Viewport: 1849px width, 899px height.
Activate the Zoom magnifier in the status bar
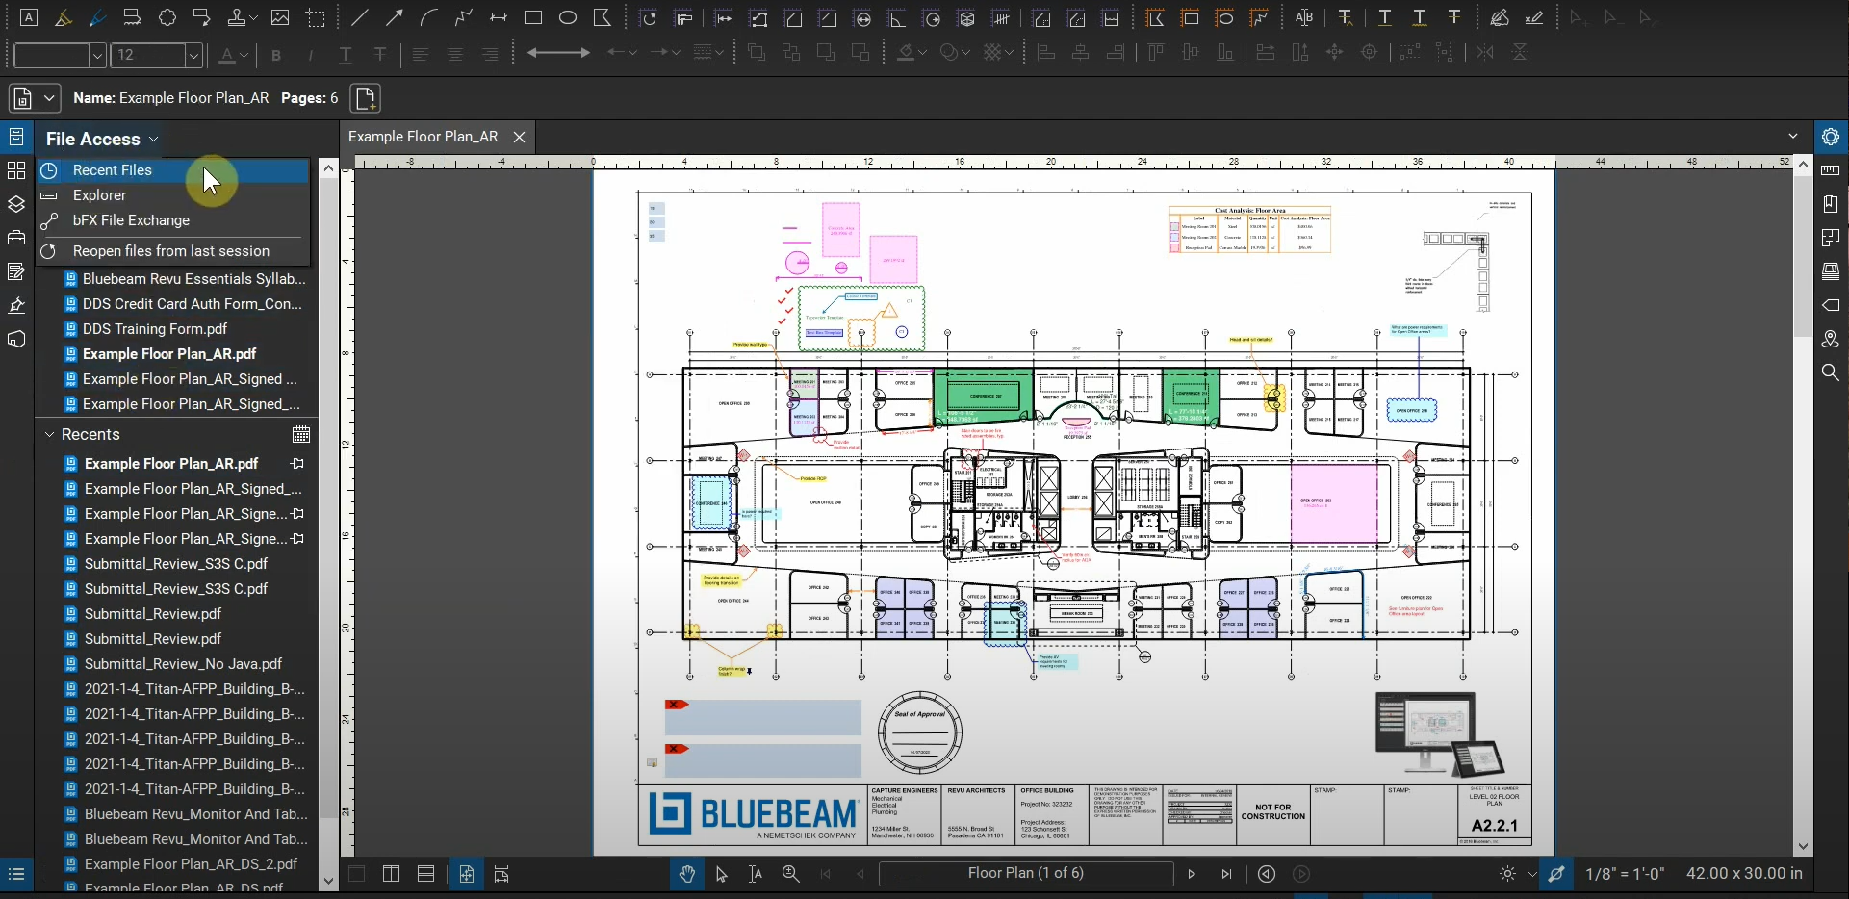(790, 874)
